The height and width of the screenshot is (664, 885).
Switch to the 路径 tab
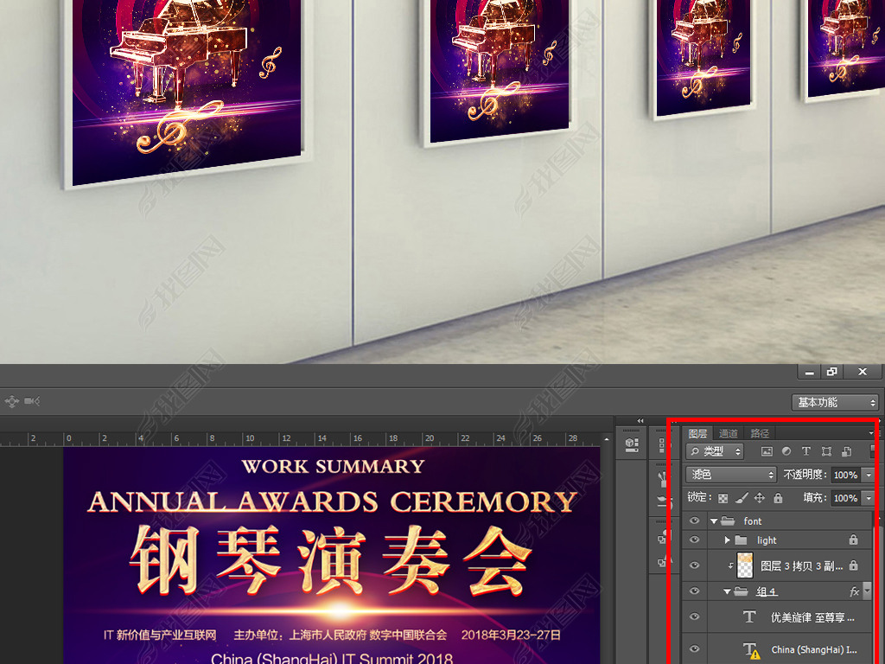760,433
